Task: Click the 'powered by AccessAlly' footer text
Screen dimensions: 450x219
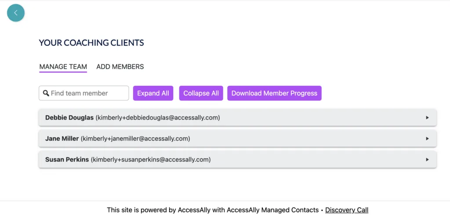Action: pyautogui.click(x=213, y=210)
